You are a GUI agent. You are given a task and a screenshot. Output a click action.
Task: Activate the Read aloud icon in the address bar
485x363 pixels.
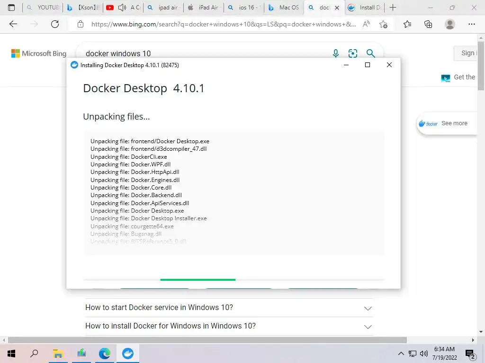[x=366, y=24]
